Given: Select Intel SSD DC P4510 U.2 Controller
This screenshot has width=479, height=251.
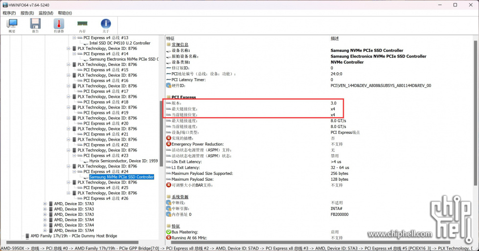Looking at the screenshot, I should (120, 43).
